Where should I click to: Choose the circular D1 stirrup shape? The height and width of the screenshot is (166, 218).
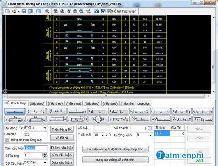(x=98, y=119)
